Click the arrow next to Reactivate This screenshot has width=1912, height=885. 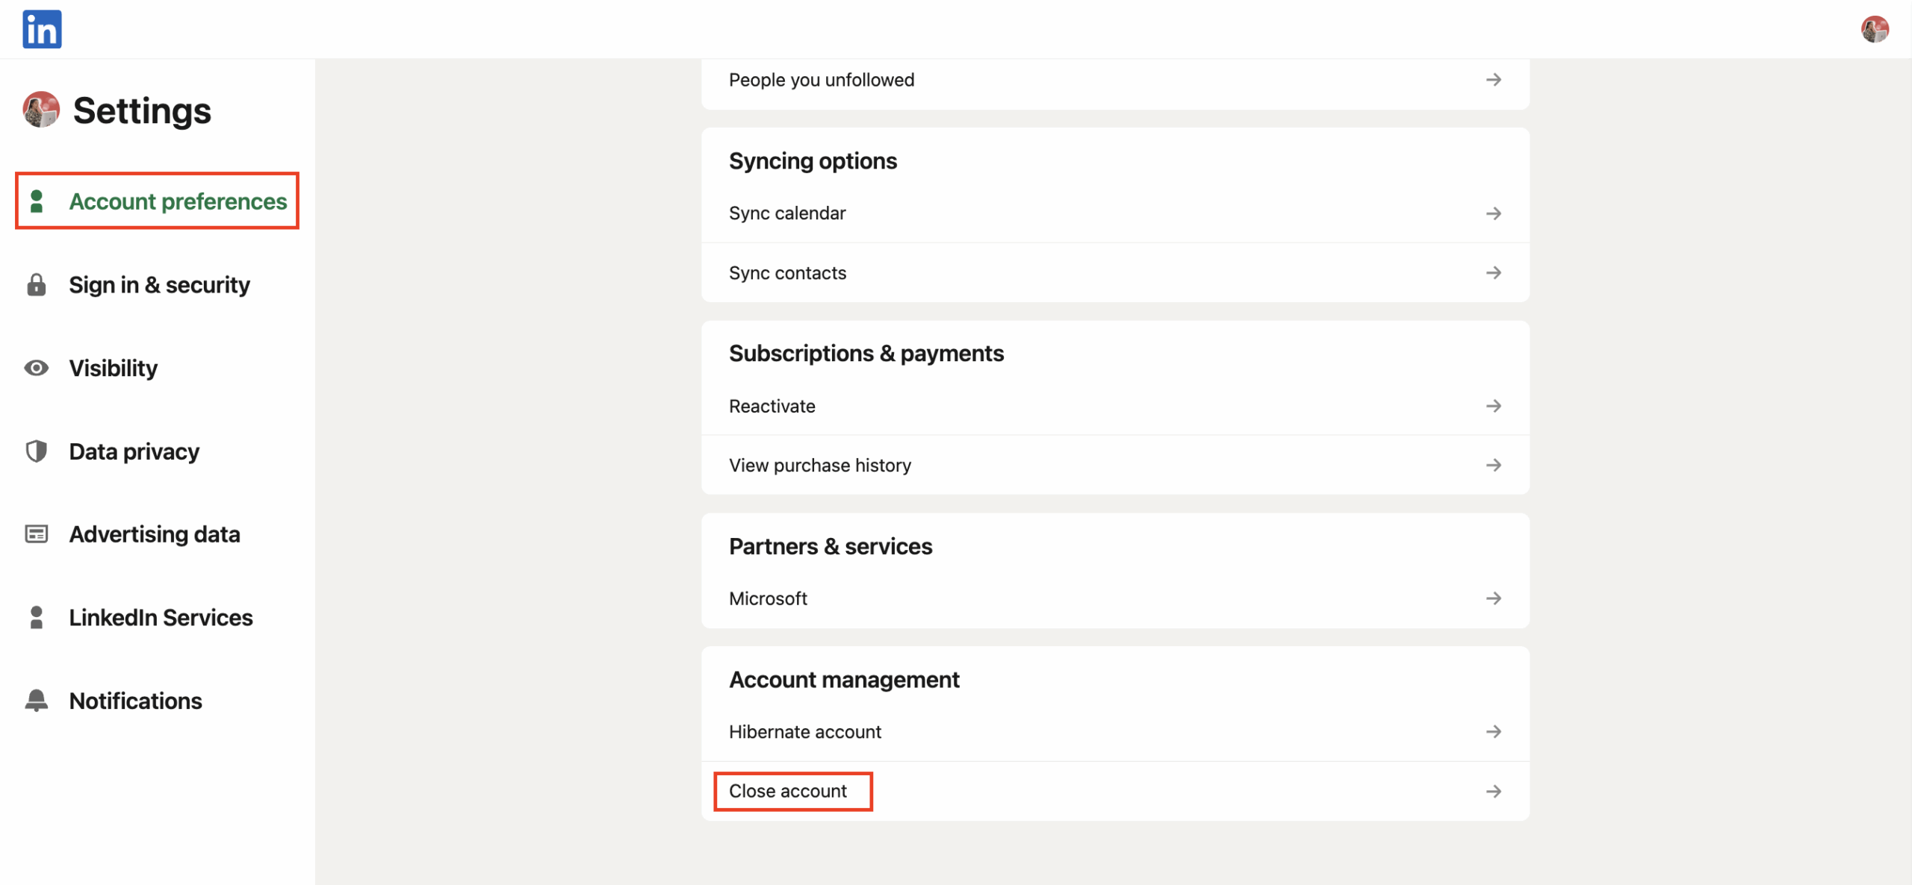(x=1493, y=406)
